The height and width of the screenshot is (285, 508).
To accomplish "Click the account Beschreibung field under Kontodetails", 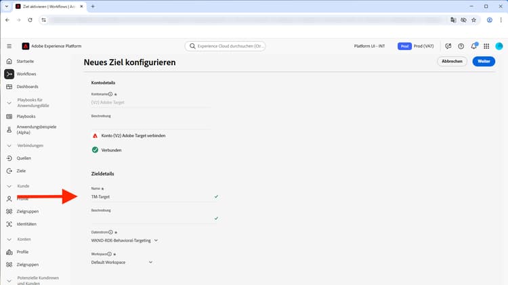I will 151,124.
